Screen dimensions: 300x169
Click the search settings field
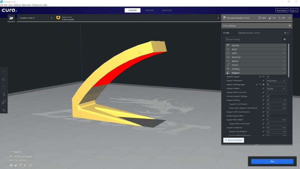click(253, 39)
